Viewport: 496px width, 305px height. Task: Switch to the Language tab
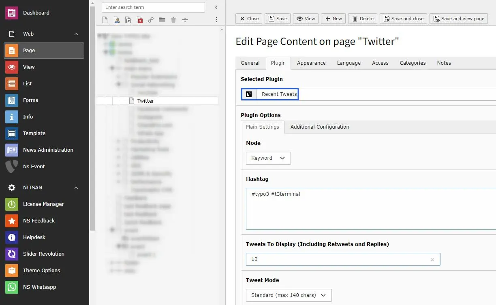(x=349, y=63)
